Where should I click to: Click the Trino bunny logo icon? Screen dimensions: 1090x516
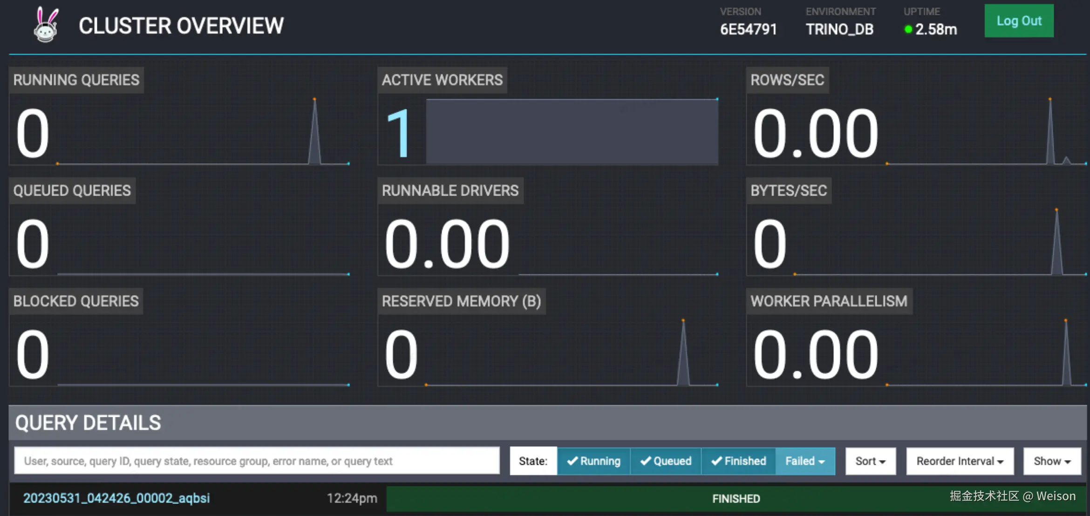pos(46,25)
